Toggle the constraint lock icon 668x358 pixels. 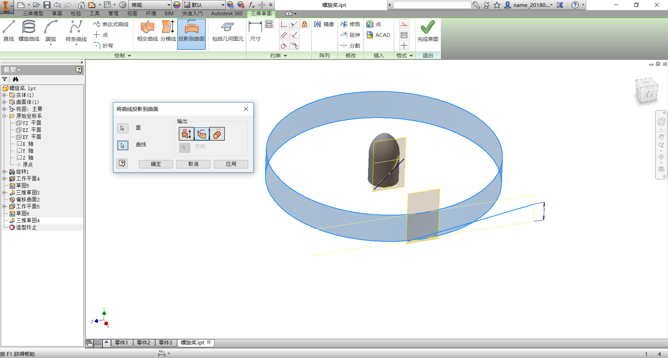pyautogui.click(x=304, y=24)
